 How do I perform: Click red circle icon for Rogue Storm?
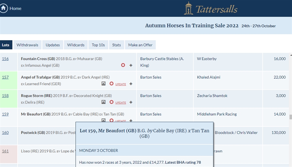[x=111, y=102]
